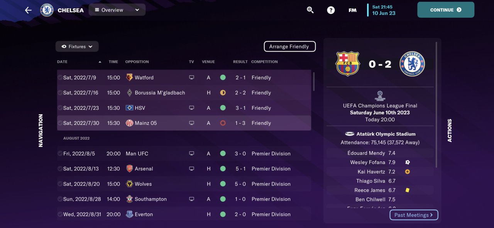Open the search magnifier icon

click(x=310, y=10)
